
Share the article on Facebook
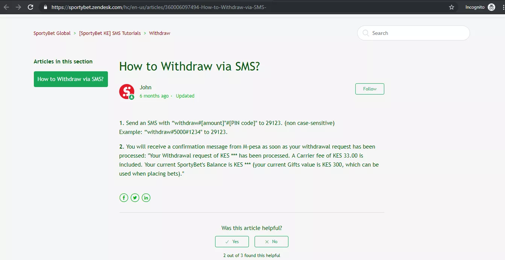[x=124, y=197]
